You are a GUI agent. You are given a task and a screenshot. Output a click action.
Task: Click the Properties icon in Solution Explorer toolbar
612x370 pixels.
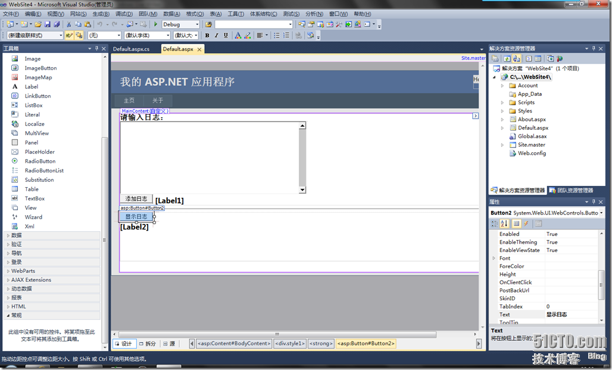(495, 58)
